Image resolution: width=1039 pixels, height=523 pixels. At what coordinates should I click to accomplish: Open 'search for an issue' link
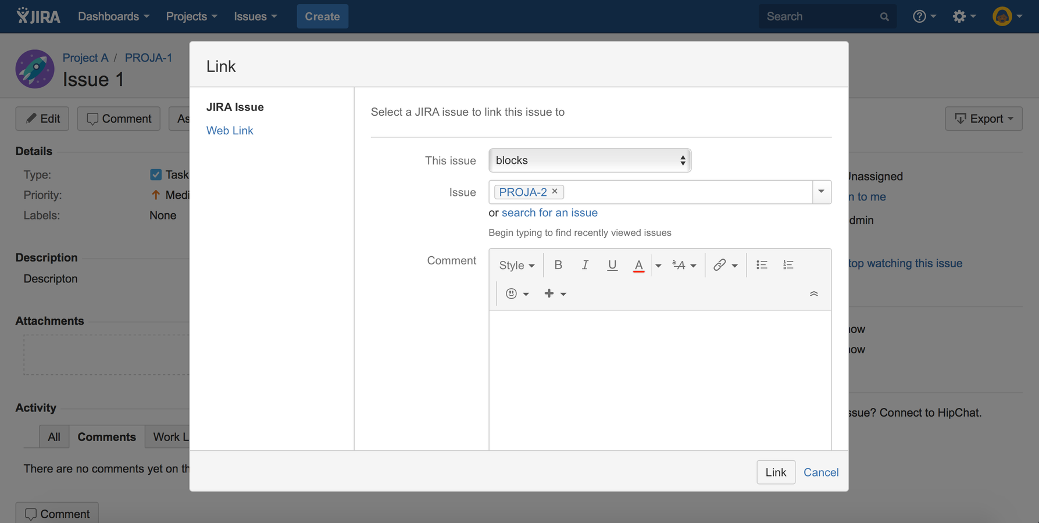(x=549, y=213)
